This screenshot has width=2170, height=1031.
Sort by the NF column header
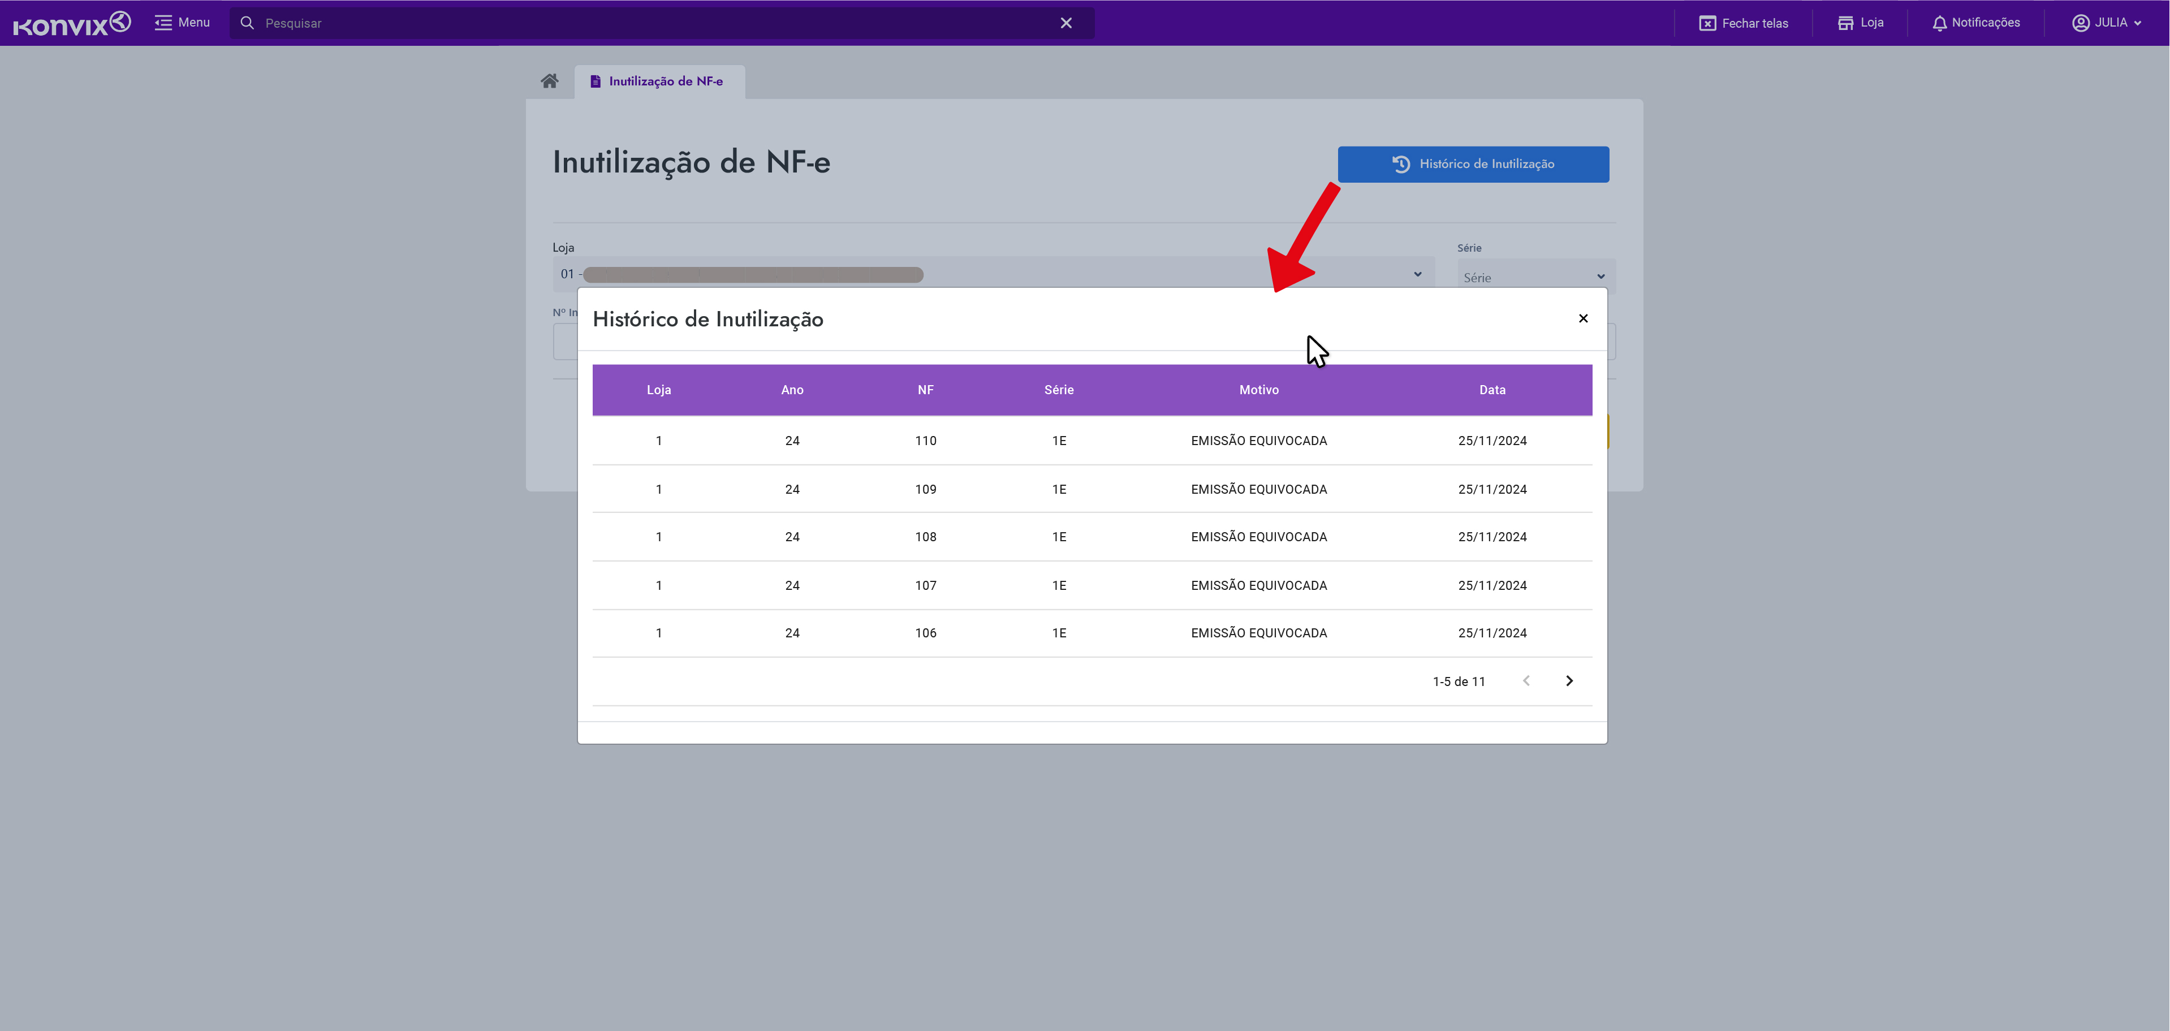click(925, 390)
